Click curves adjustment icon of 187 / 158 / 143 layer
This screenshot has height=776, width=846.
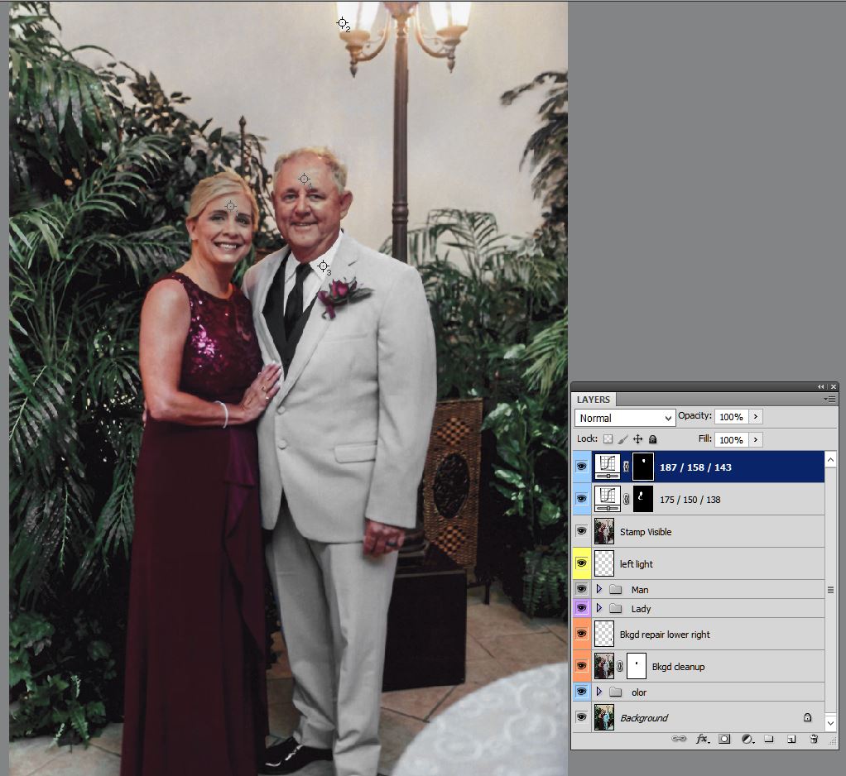(608, 467)
